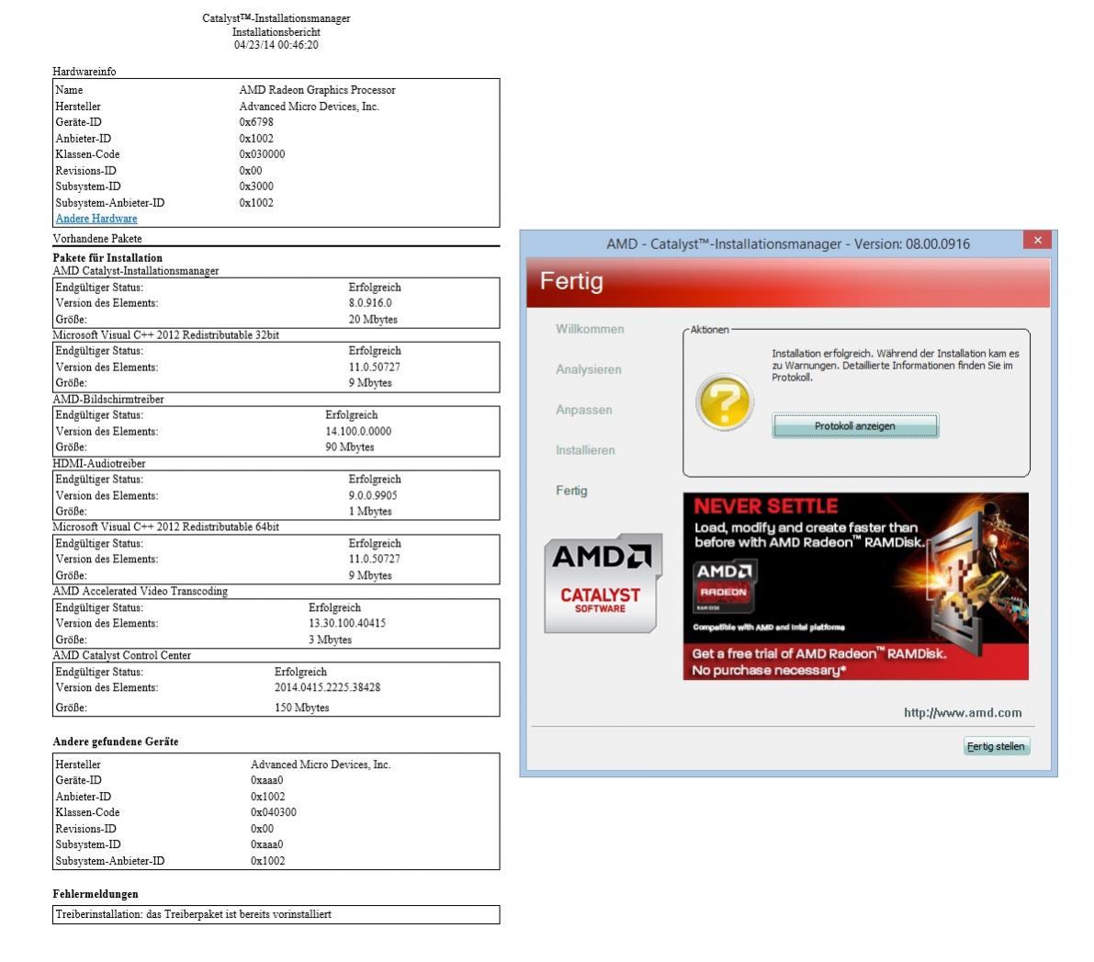Select the Willkommen step in sidebar
1094x962 pixels.
[590, 329]
